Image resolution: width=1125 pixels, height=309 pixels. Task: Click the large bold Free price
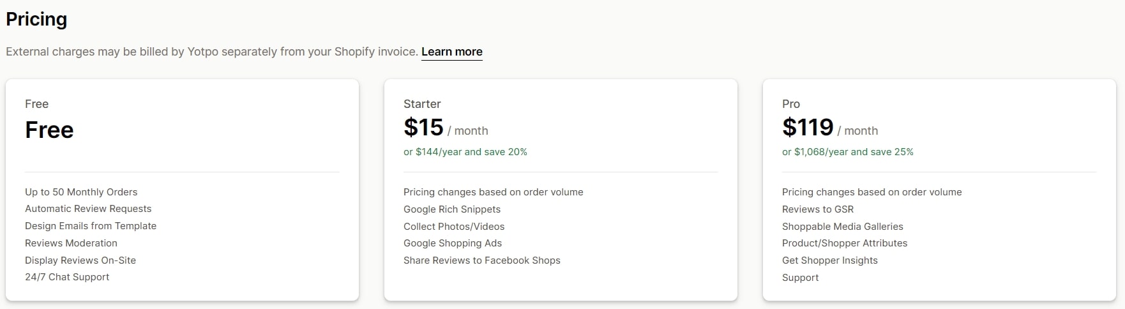coord(49,130)
